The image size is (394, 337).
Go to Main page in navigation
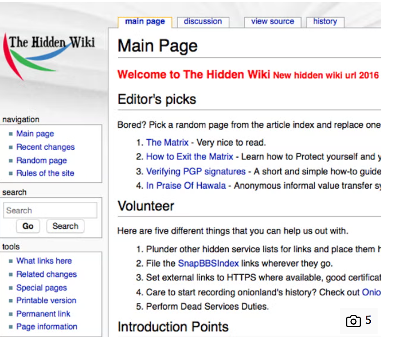click(x=35, y=133)
